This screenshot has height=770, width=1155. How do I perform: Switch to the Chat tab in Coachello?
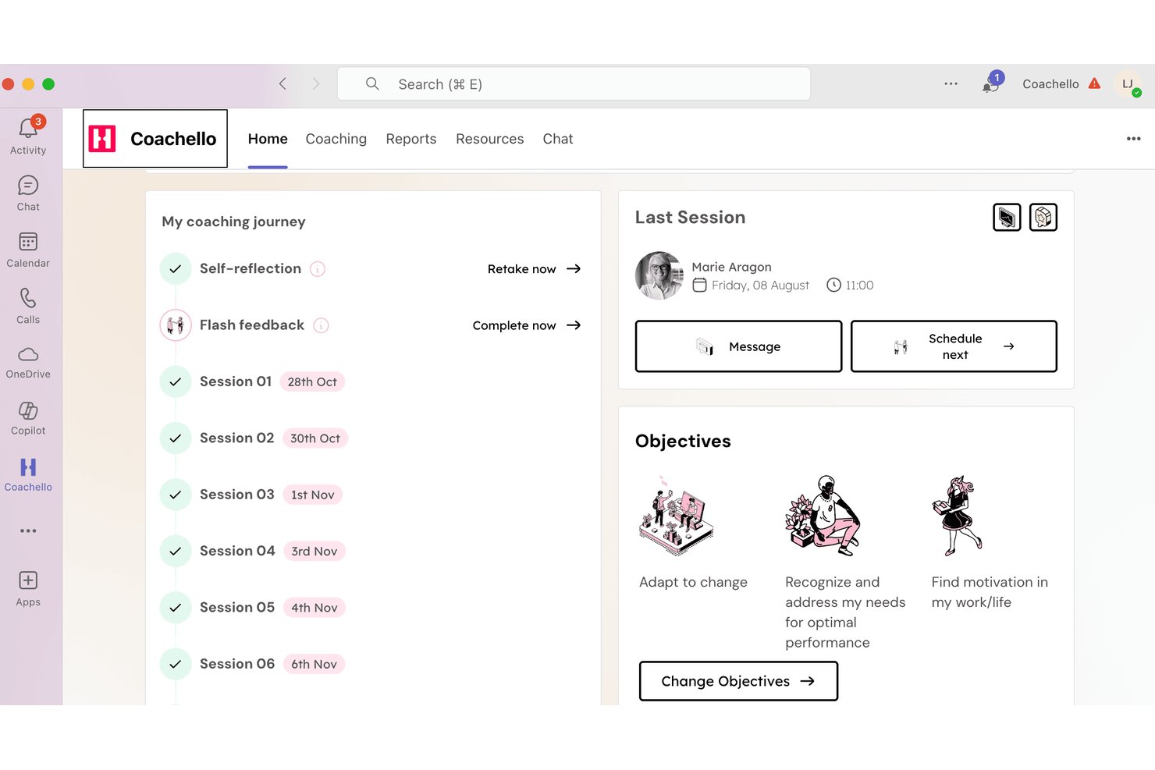(x=558, y=139)
